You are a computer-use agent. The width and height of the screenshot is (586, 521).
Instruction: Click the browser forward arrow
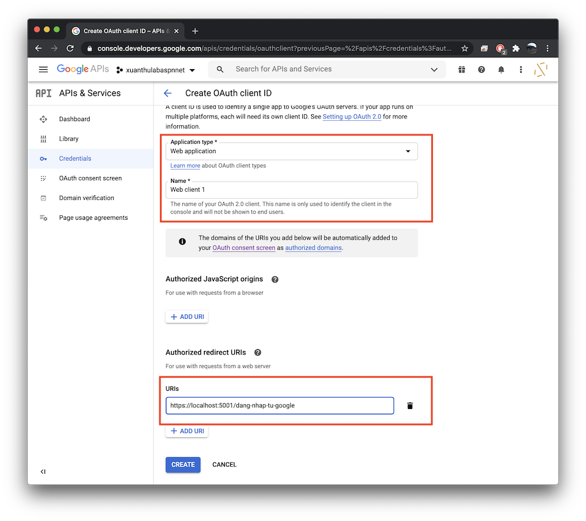[54, 48]
